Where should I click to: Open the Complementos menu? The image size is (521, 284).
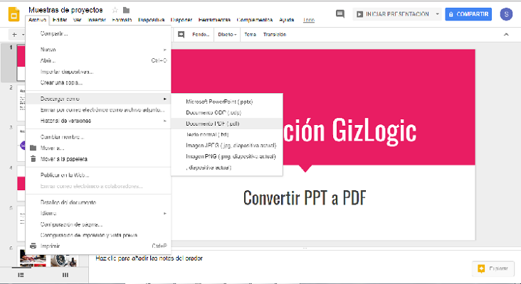click(x=255, y=20)
